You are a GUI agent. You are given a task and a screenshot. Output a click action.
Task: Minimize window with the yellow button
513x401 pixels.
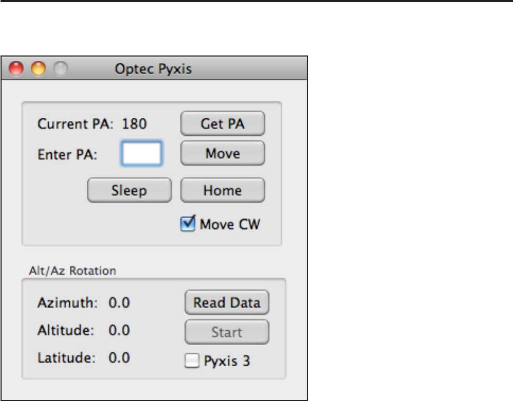click(39, 69)
